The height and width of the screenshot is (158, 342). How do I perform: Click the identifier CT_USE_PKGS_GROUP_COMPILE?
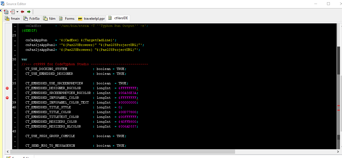[50, 136]
